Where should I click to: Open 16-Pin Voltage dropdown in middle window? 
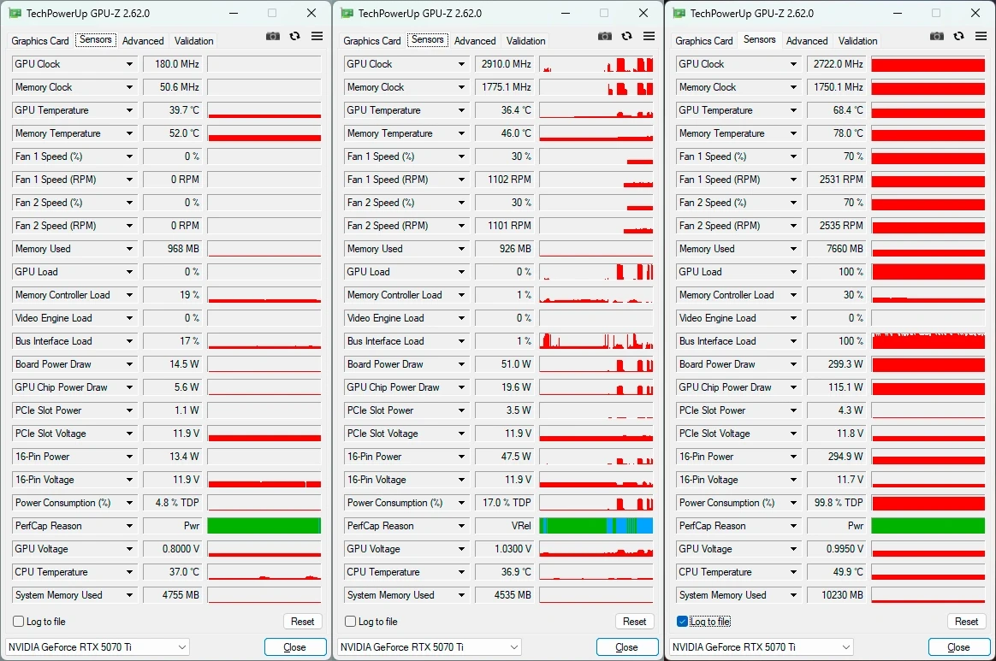coord(462,480)
